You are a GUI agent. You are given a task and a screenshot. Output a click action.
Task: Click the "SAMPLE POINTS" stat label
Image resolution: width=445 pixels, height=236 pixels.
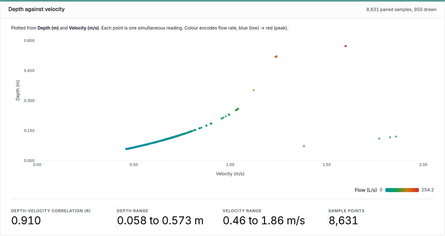tap(347, 211)
